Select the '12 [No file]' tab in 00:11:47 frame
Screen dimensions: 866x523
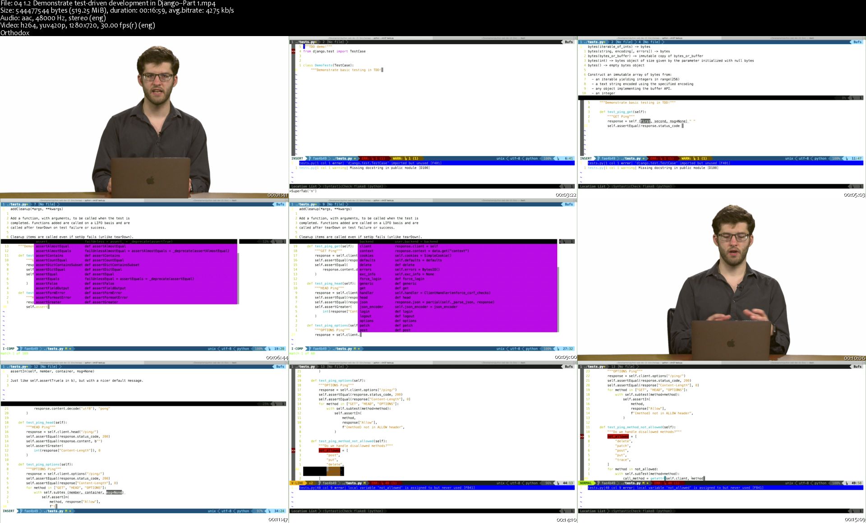pos(44,367)
